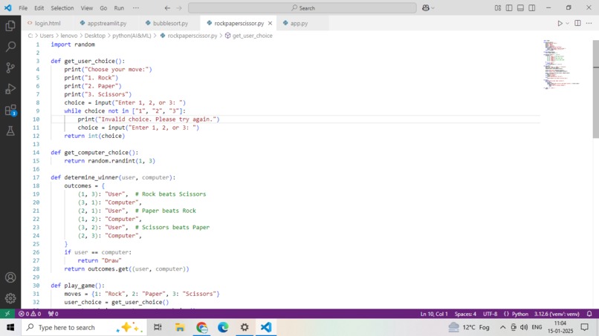
Task: Open Google Chrome from taskbar
Action: [201, 327]
